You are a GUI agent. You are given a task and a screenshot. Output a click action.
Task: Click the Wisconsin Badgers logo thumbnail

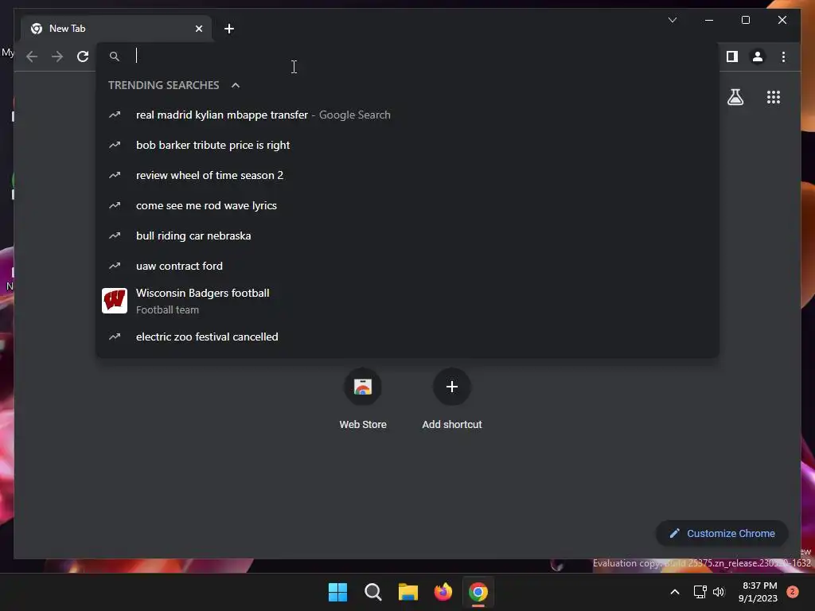coord(115,301)
